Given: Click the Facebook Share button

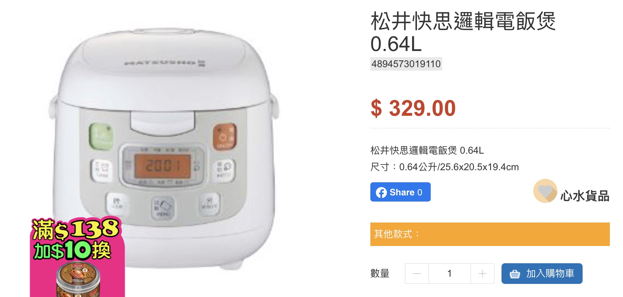Looking at the screenshot, I should 400,192.
